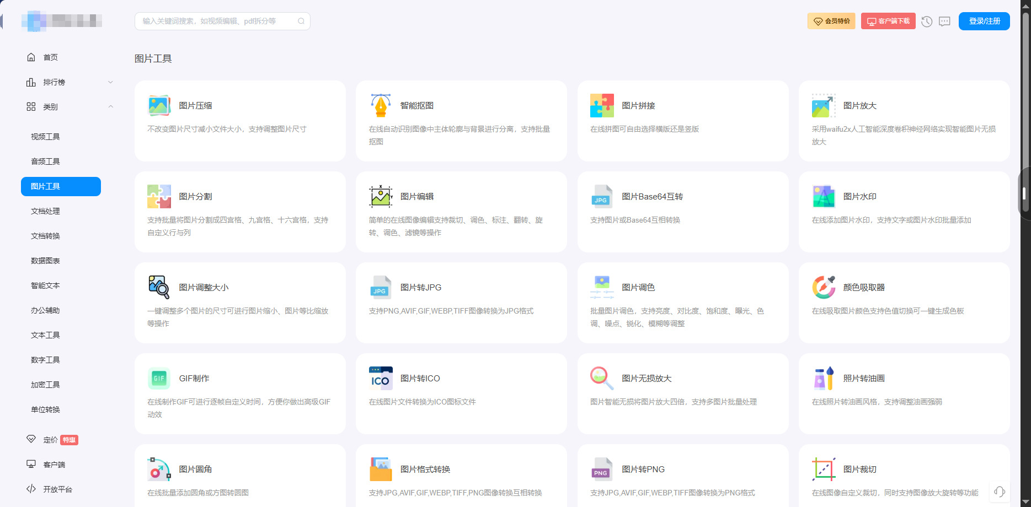This screenshot has width=1031, height=507.
Task: Click the 图片转PNG file icon
Action: point(602,469)
